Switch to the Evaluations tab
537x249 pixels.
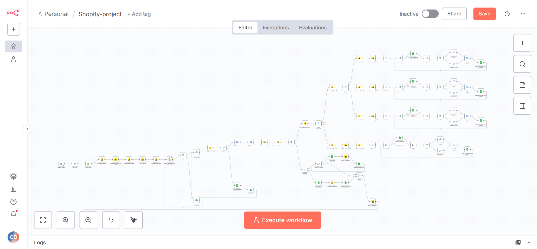pyautogui.click(x=313, y=27)
